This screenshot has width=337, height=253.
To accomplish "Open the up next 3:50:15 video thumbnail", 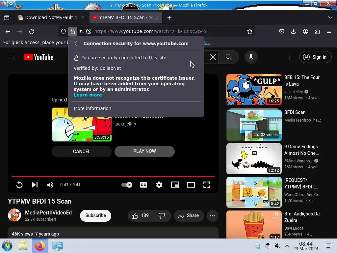I will click(82, 125).
